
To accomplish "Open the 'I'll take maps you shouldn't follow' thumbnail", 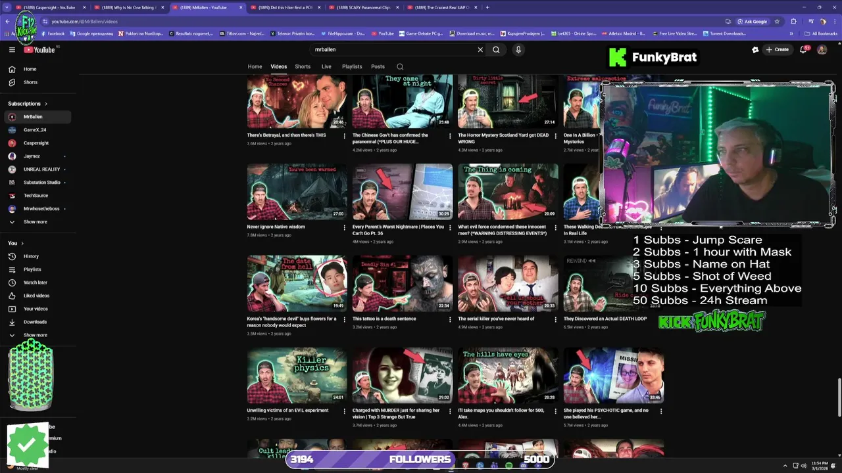I will click(508, 376).
